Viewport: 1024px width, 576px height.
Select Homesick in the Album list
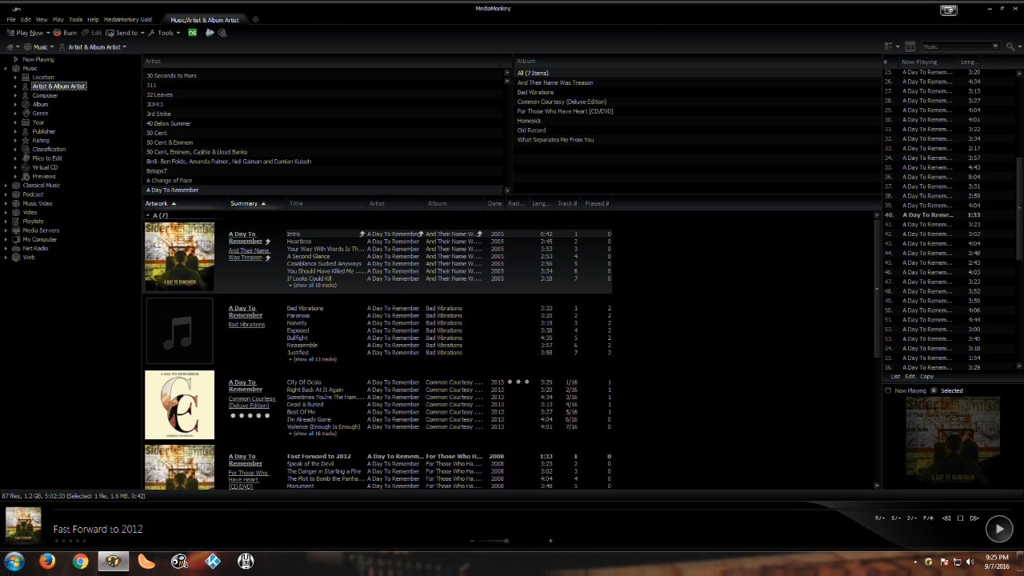529,121
